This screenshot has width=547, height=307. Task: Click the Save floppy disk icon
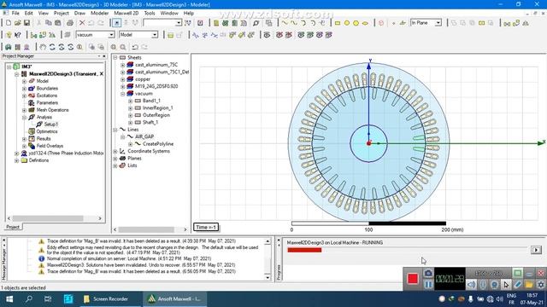click(x=26, y=23)
